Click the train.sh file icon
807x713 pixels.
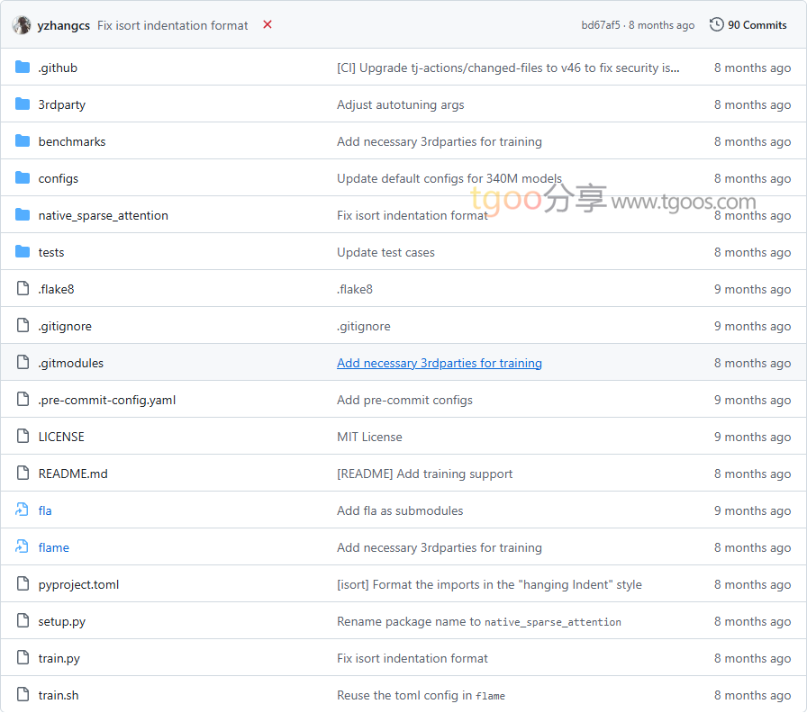click(23, 695)
